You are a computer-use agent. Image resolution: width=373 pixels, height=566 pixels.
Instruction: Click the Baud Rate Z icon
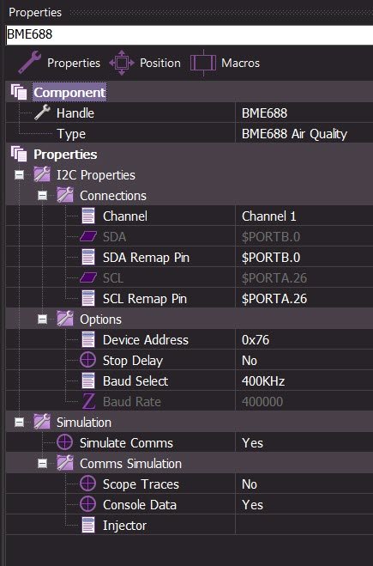click(x=88, y=401)
